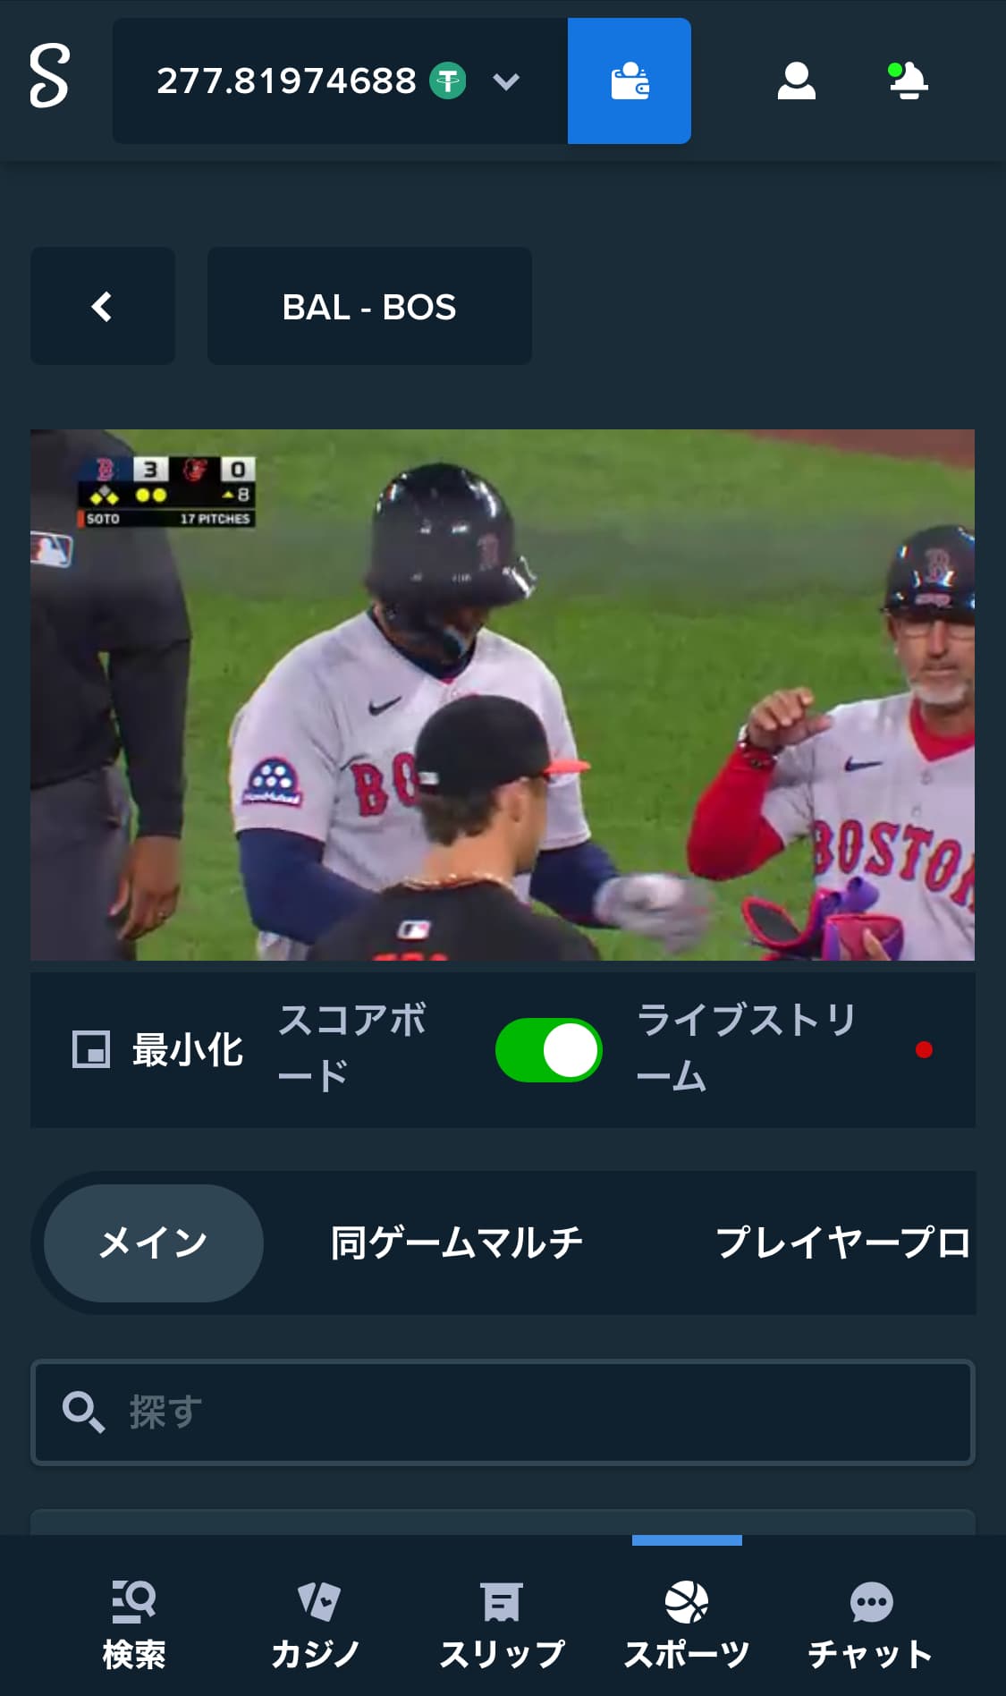Go back with the left chevron
Screen dimensions: 1006x1696
103,306
